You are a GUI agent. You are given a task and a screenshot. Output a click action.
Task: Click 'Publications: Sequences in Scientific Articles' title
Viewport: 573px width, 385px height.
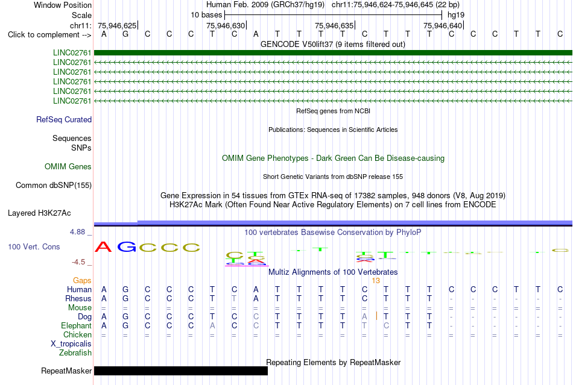[x=333, y=130]
